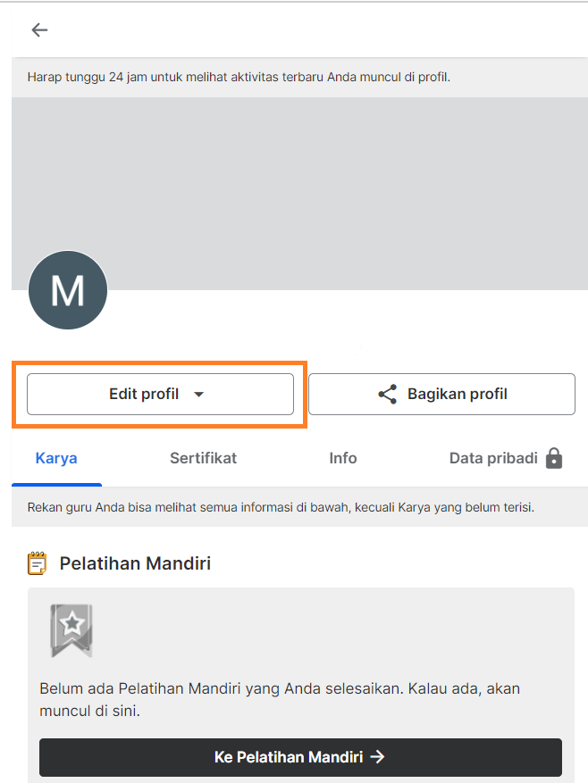Go to the Data pribadi tab
This screenshot has width=588, height=783.
(493, 459)
